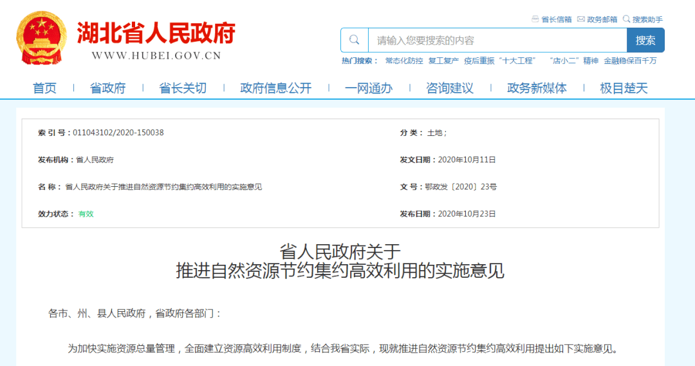The height and width of the screenshot is (366, 695).
Task: Open the 首页 nav tab
Action: [x=44, y=88]
